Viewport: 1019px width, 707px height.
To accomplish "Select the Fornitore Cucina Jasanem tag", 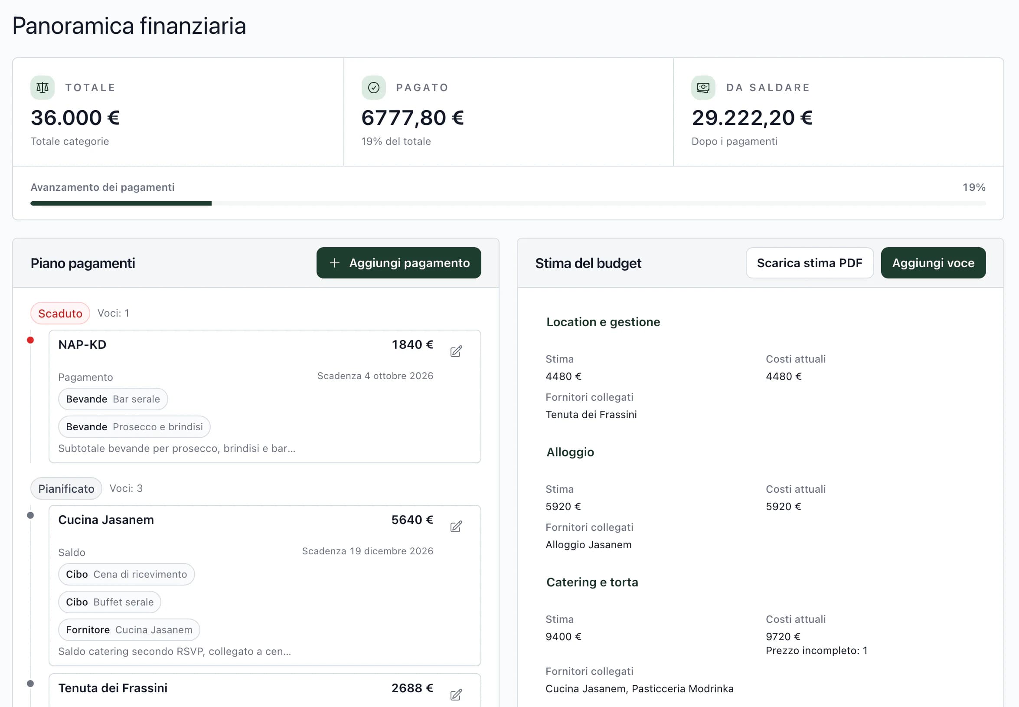I will click(x=129, y=629).
